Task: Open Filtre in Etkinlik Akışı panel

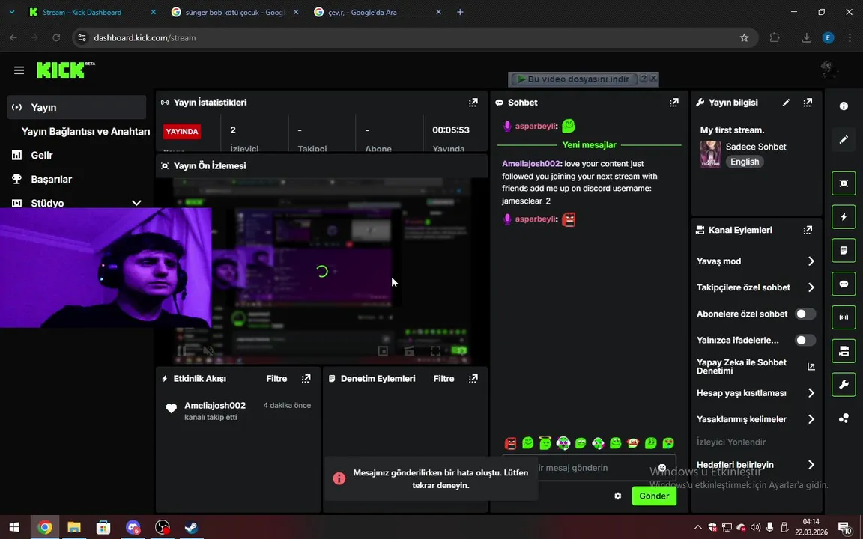Action: (x=277, y=378)
